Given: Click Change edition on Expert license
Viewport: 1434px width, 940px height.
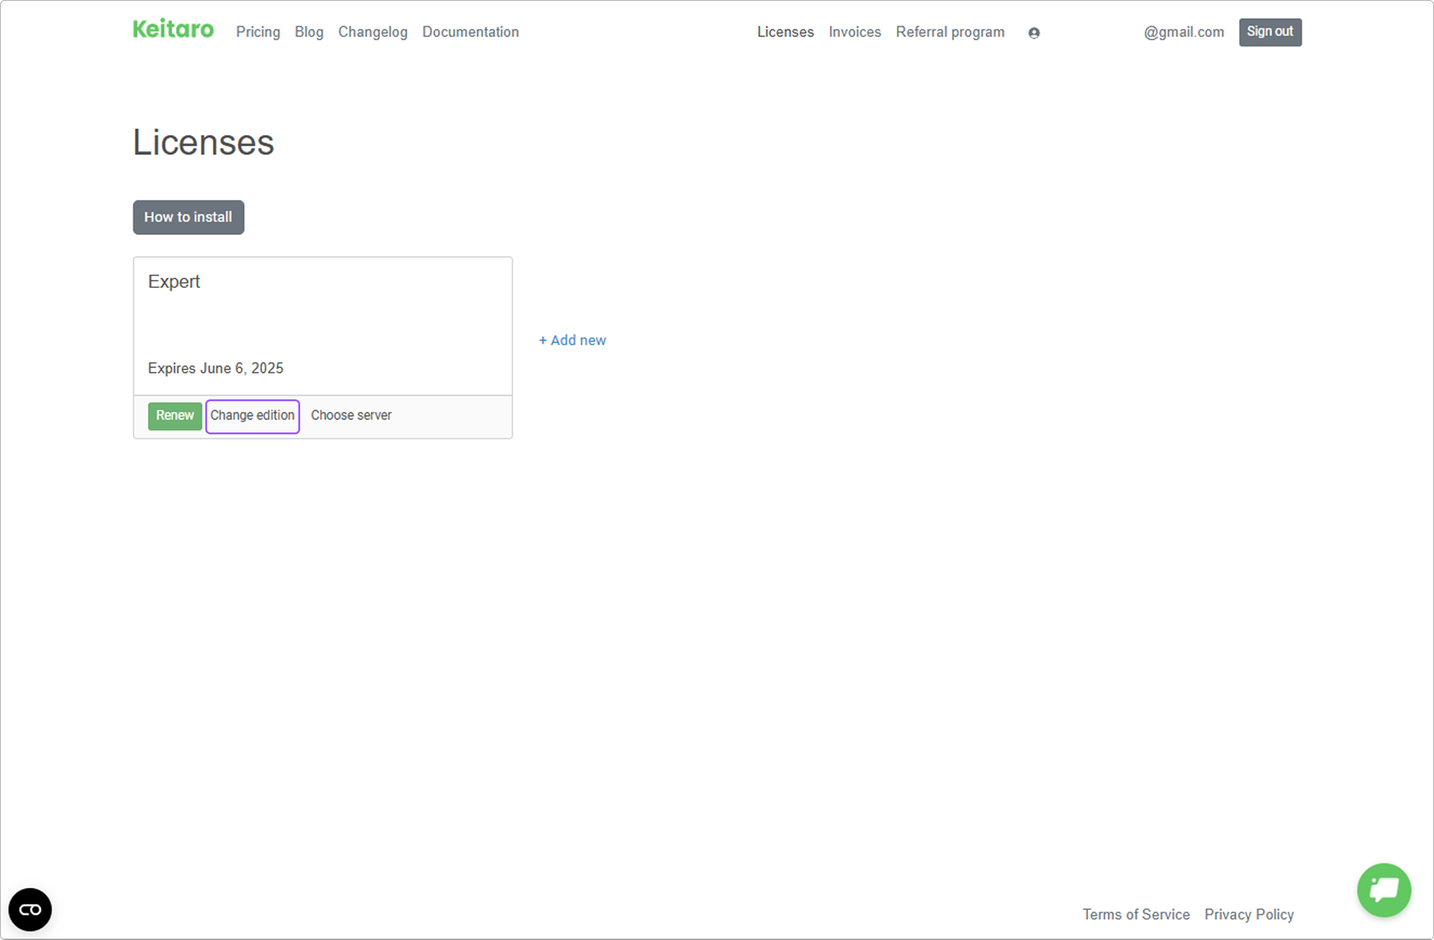Looking at the screenshot, I should (252, 416).
